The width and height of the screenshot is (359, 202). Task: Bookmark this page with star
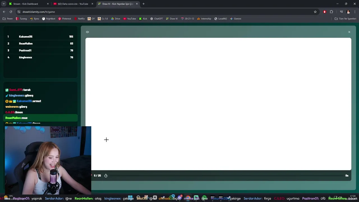[315, 12]
